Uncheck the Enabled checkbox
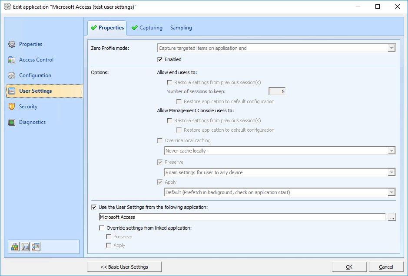The height and width of the screenshot is (276, 408). [160, 59]
